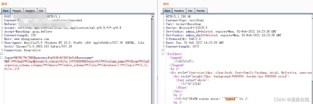Click the User-Agent header line in the request
The width and height of the screenshot is (313, 104).
tap(74, 44)
